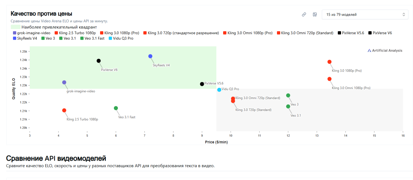This screenshot has width=413, height=180.
Task: Click the copy chart link icon
Action: click(x=304, y=15)
